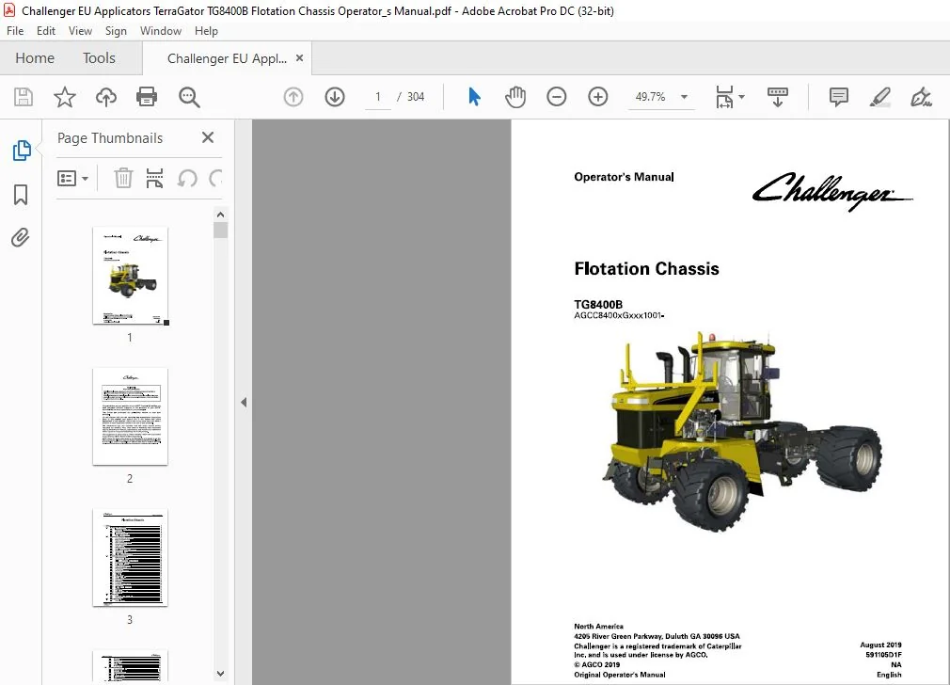Open the fit page options icon

point(730,97)
